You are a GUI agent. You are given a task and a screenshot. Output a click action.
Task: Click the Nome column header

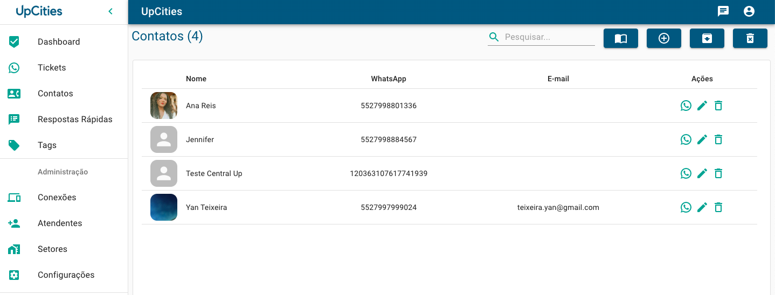(196, 79)
